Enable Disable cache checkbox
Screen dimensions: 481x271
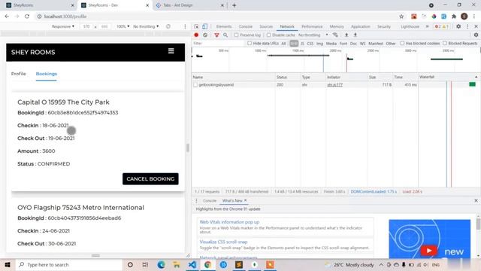coord(269,35)
